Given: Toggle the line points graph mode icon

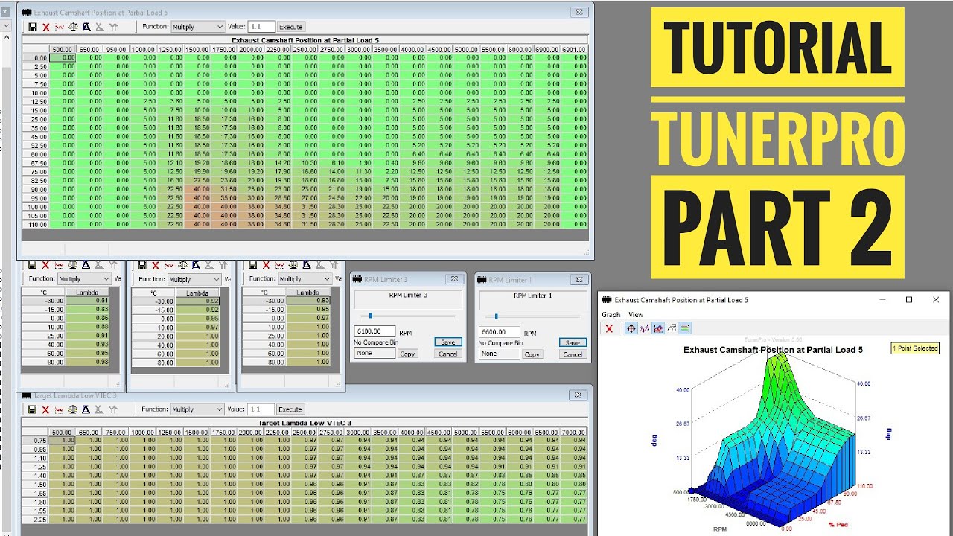Looking at the screenshot, I should tap(645, 328).
